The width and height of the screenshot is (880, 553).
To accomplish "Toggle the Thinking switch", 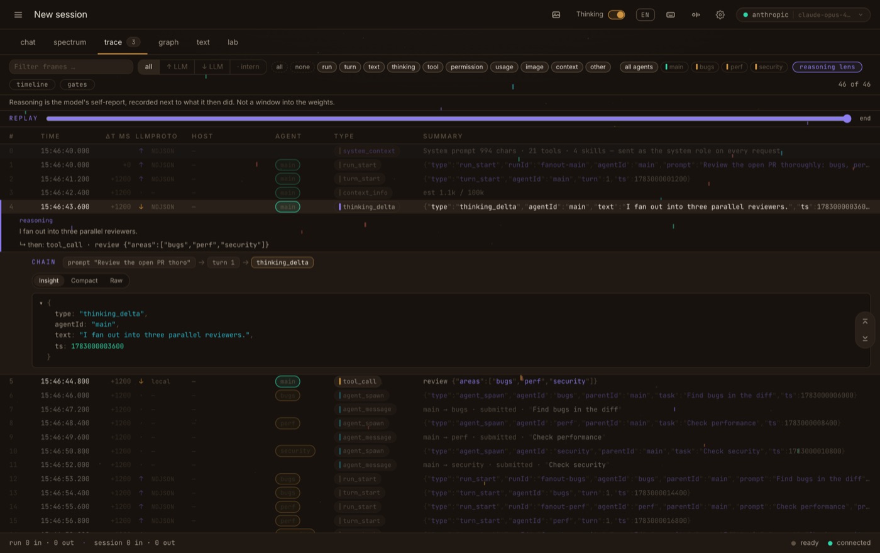I will (x=617, y=14).
